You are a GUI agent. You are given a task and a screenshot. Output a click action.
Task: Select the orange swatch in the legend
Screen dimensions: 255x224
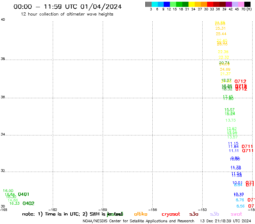[x=204, y=4]
